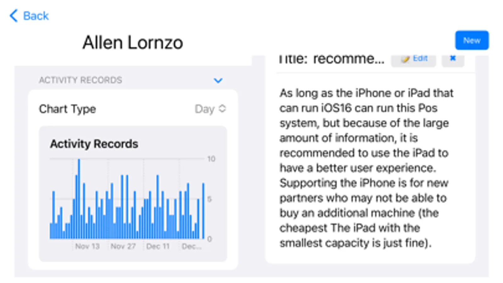Click the blue chevron next to ACTIVITY RECORDS
503x283 pixels.
click(x=218, y=80)
